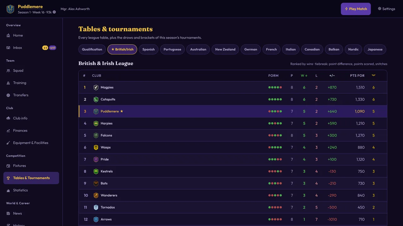Open the Wanderers club link
Screen dimensions: 403x226
(109, 196)
